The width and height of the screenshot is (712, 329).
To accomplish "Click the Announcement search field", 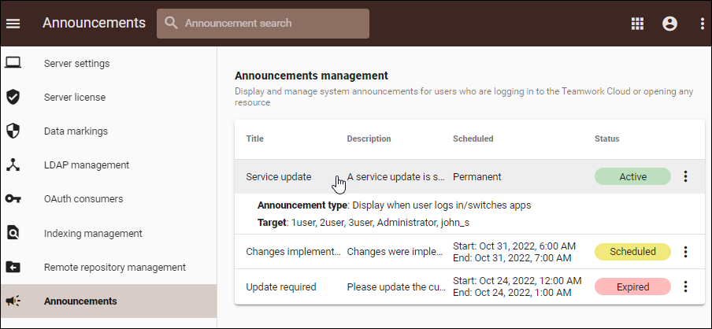I will pyautogui.click(x=272, y=24).
